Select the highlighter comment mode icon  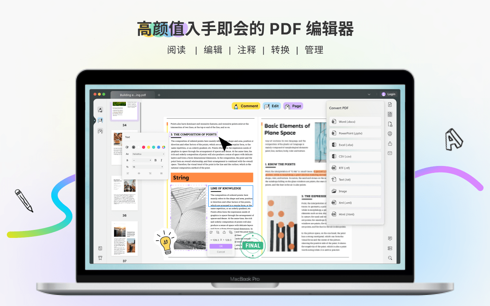click(x=100, y=110)
